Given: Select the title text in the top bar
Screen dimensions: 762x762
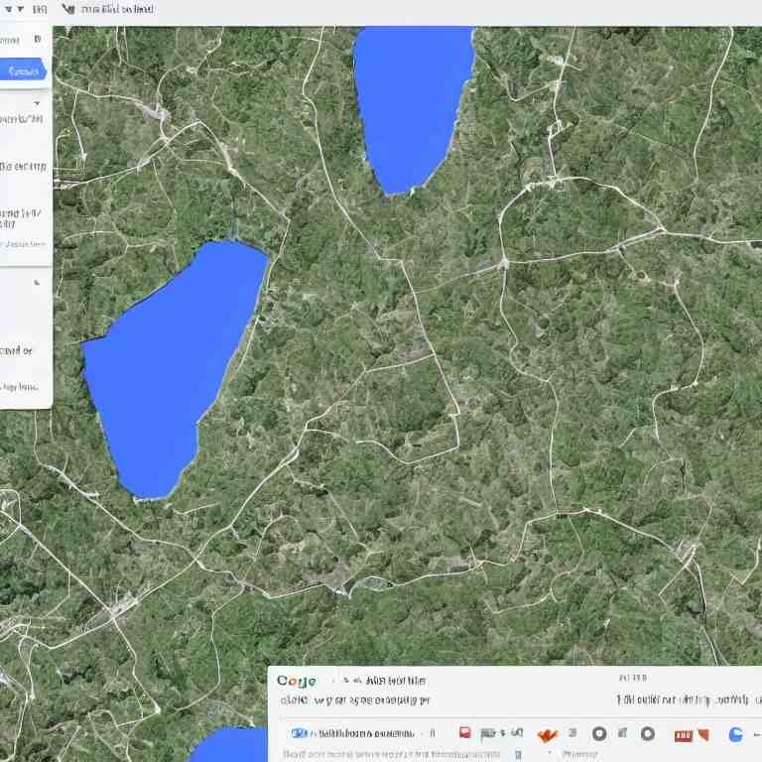Looking at the screenshot, I should click(116, 9).
